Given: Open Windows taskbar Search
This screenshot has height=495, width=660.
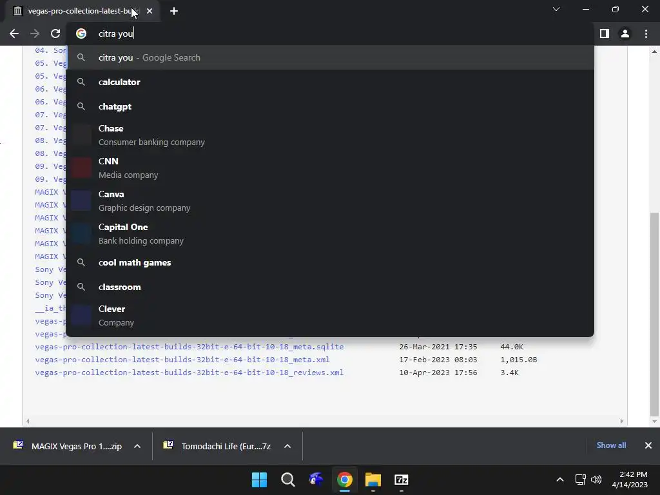Looking at the screenshot, I should point(288,480).
